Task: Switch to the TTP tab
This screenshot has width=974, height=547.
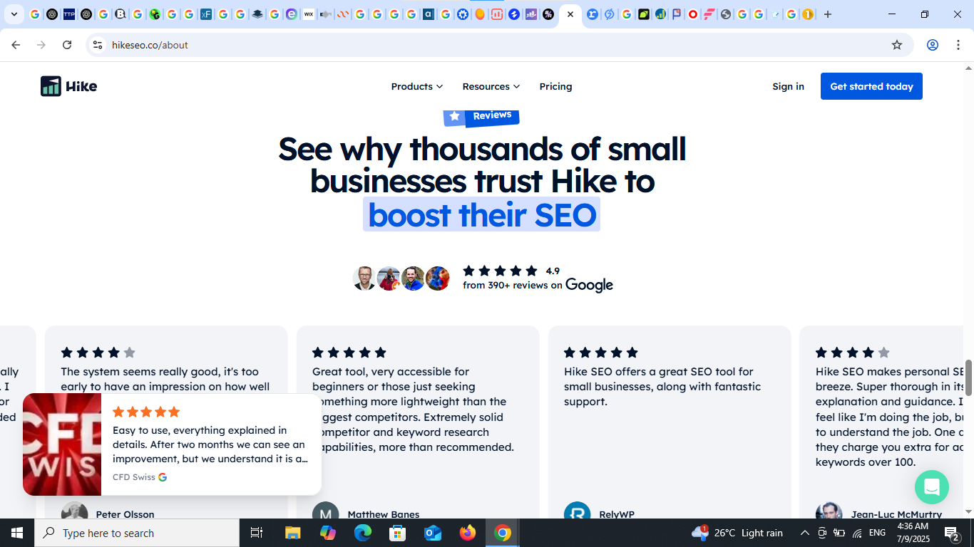Action: 68,14
